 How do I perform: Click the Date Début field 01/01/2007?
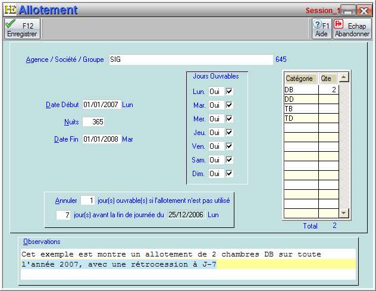pos(101,105)
